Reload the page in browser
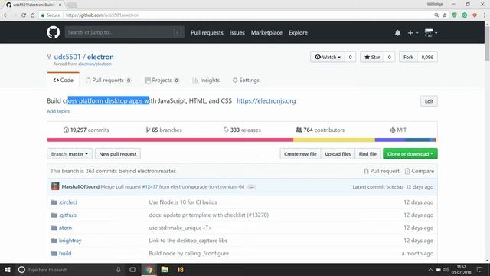 [x=24, y=15]
